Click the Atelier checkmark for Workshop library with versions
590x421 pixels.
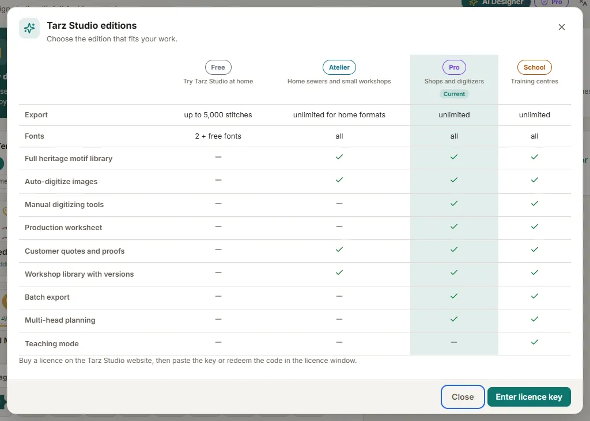[339, 273]
